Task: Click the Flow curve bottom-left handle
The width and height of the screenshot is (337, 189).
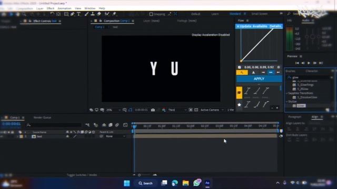Action: pos(241,61)
